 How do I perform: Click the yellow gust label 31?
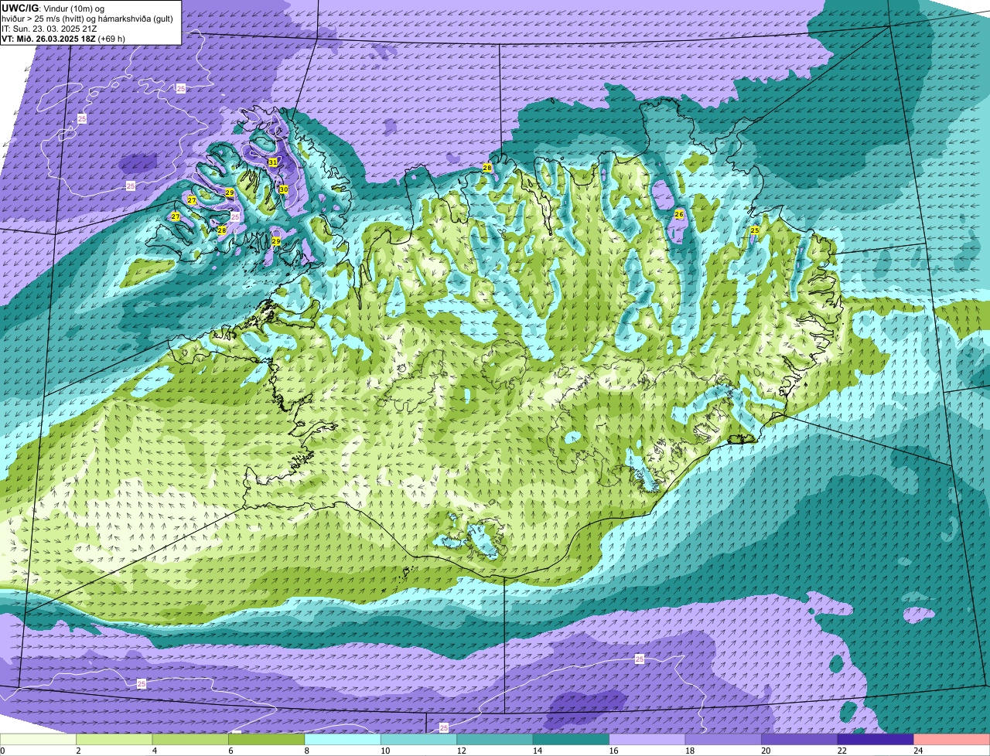[272, 162]
